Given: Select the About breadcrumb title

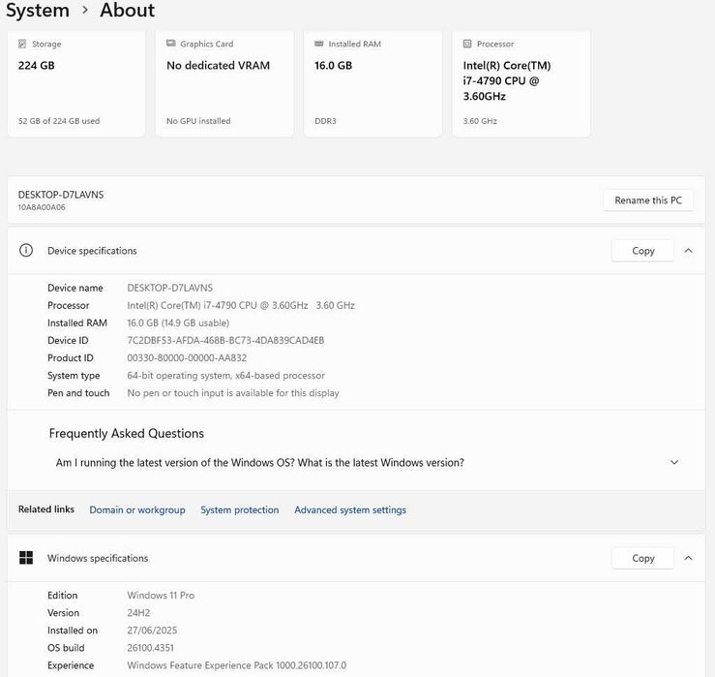Looking at the screenshot, I should (x=127, y=11).
